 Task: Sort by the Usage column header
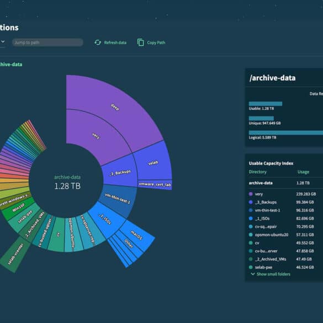pyautogui.click(x=303, y=172)
